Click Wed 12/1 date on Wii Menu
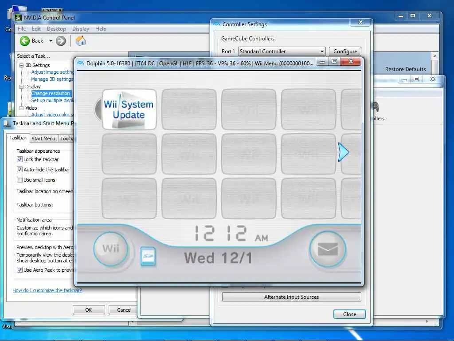The width and height of the screenshot is (454, 341). (x=218, y=258)
